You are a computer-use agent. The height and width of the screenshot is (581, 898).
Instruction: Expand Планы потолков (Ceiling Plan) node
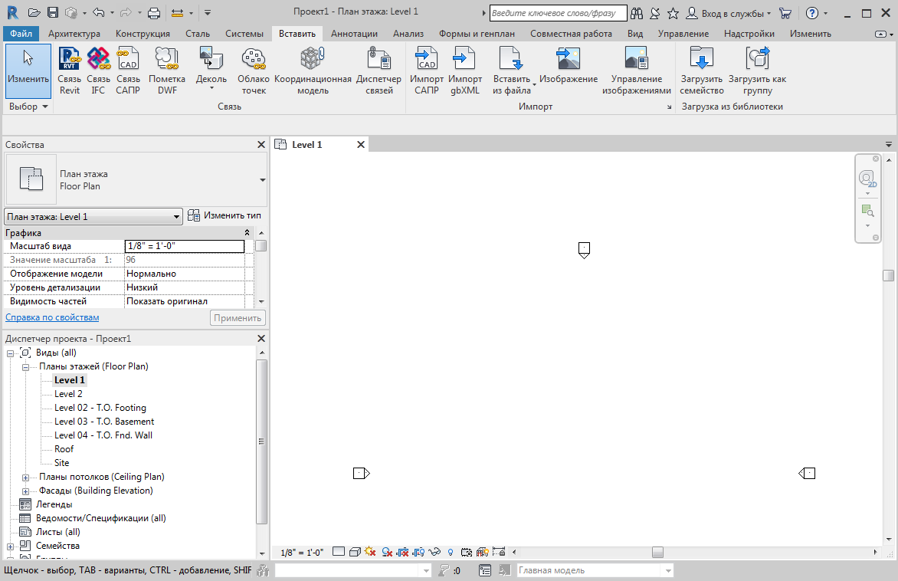point(26,478)
